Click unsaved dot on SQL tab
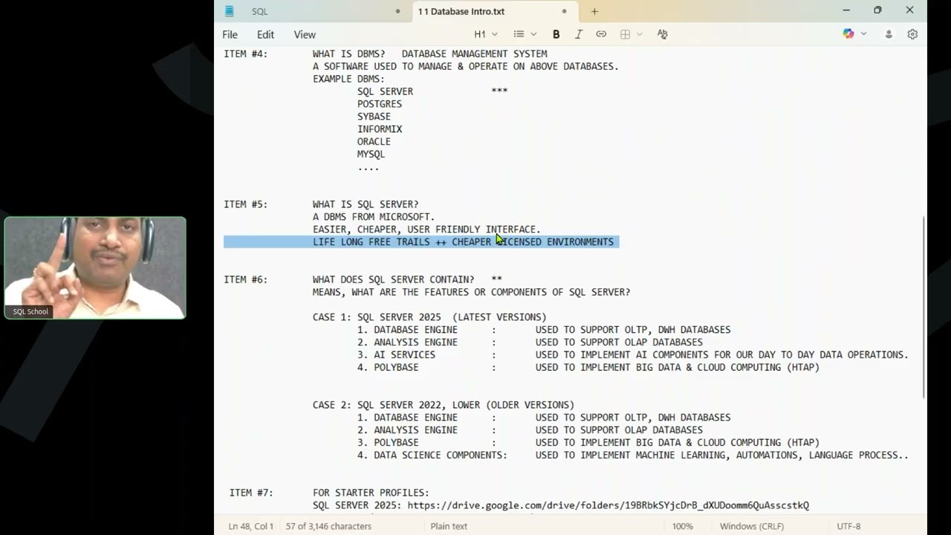The width and height of the screenshot is (951, 535). pos(397,11)
